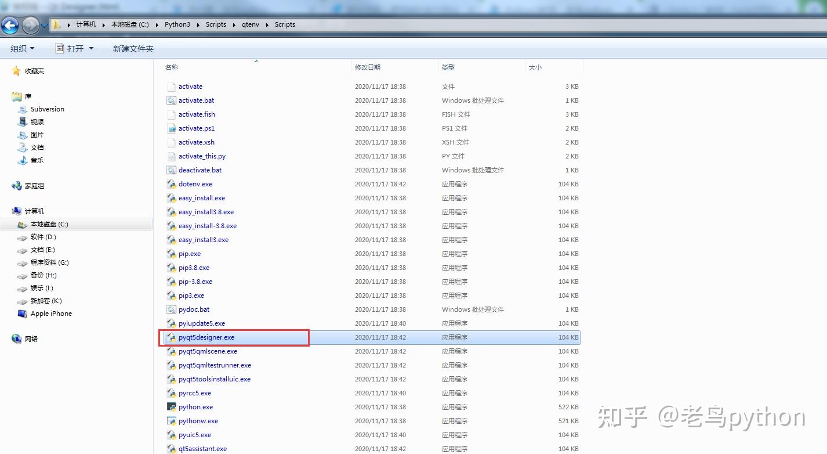Expand the arrow after Python3 in address bar

click(x=197, y=24)
